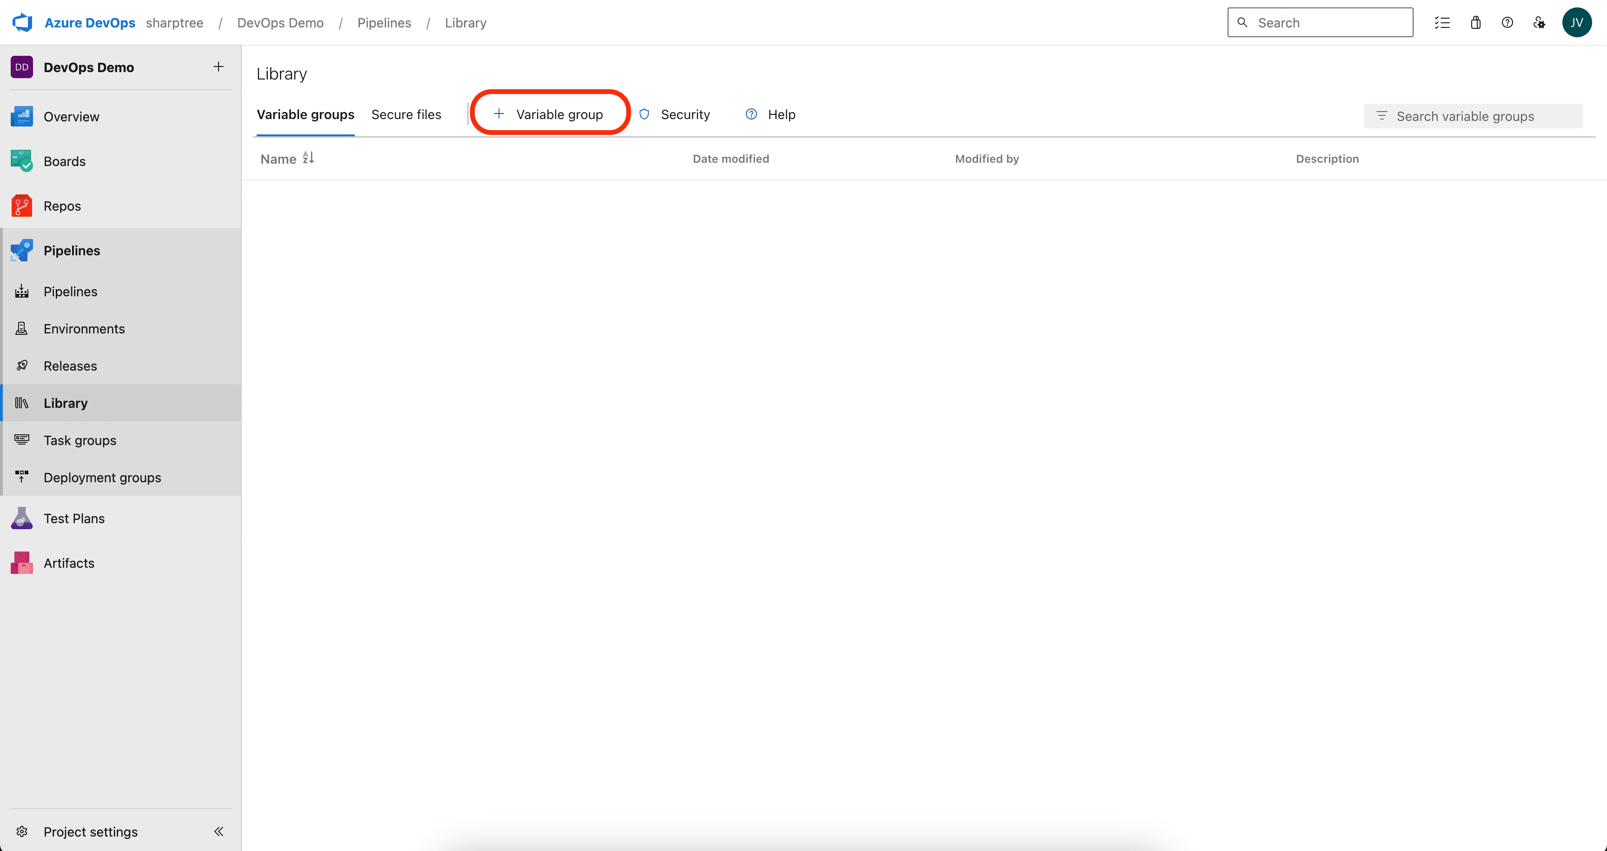Click the Description column header
Image resolution: width=1607 pixels, height=851 pixels.
(x=1327, y=159)
